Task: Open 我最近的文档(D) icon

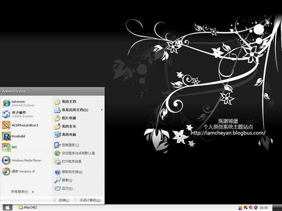Action: 57,110
